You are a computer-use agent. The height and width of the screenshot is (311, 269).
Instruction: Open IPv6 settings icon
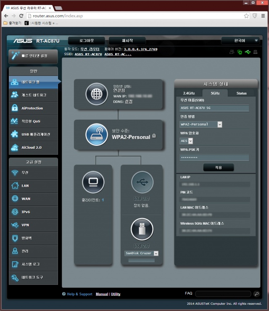tap(15, 212)
